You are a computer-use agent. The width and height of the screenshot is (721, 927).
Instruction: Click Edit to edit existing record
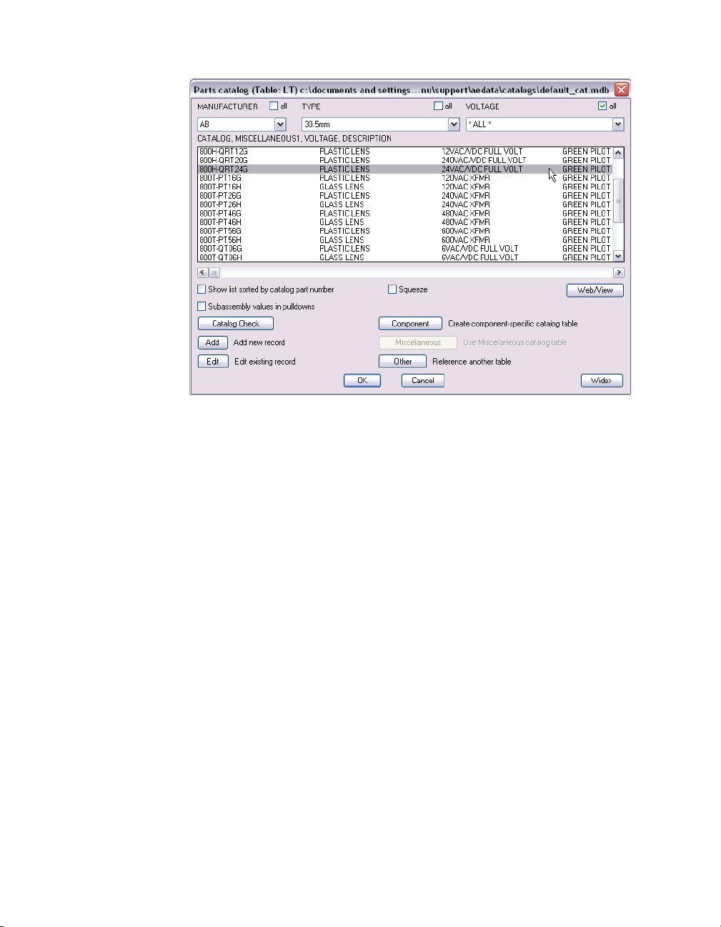coord(213,362)
